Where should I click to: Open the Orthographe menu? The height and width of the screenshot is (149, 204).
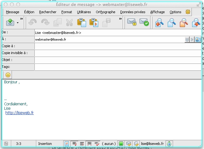[105, 12]
